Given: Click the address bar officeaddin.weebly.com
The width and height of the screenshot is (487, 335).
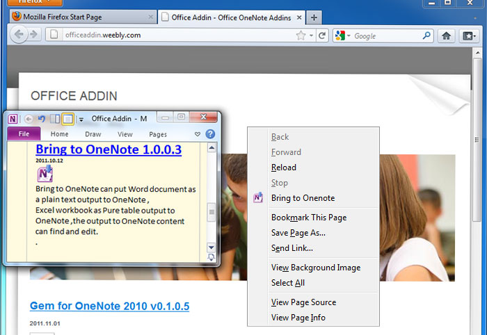Looking at the screenshot, I should point(179,35).
